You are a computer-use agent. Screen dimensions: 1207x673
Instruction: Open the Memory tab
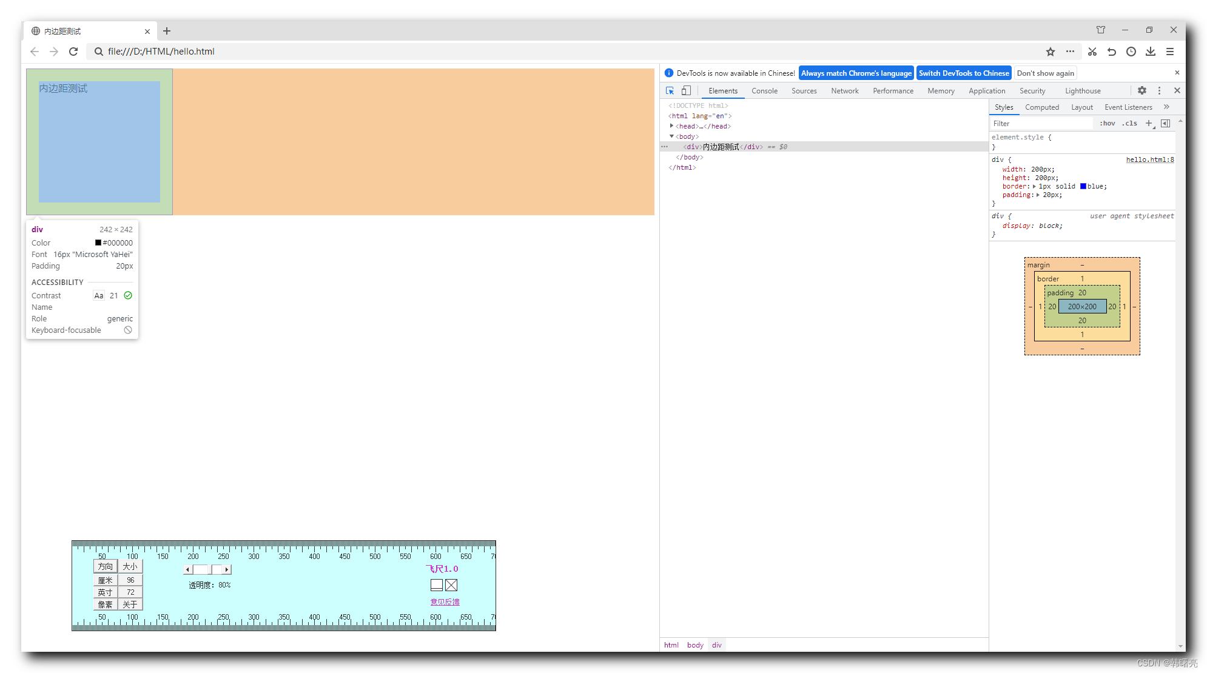point(941,91)
